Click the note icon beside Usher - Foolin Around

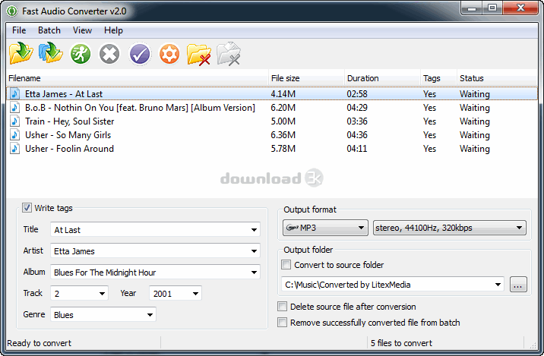click(x=14, y=148)
